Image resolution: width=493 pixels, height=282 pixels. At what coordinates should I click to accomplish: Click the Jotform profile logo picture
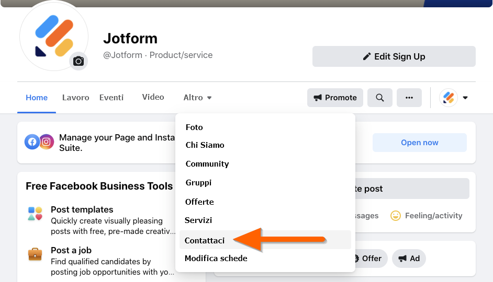point(53,36)
